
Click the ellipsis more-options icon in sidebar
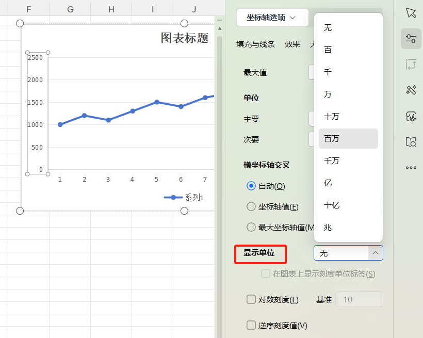pos(411,167)
